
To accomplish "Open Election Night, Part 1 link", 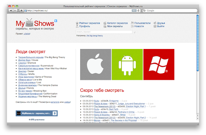I will coord(136,106).
